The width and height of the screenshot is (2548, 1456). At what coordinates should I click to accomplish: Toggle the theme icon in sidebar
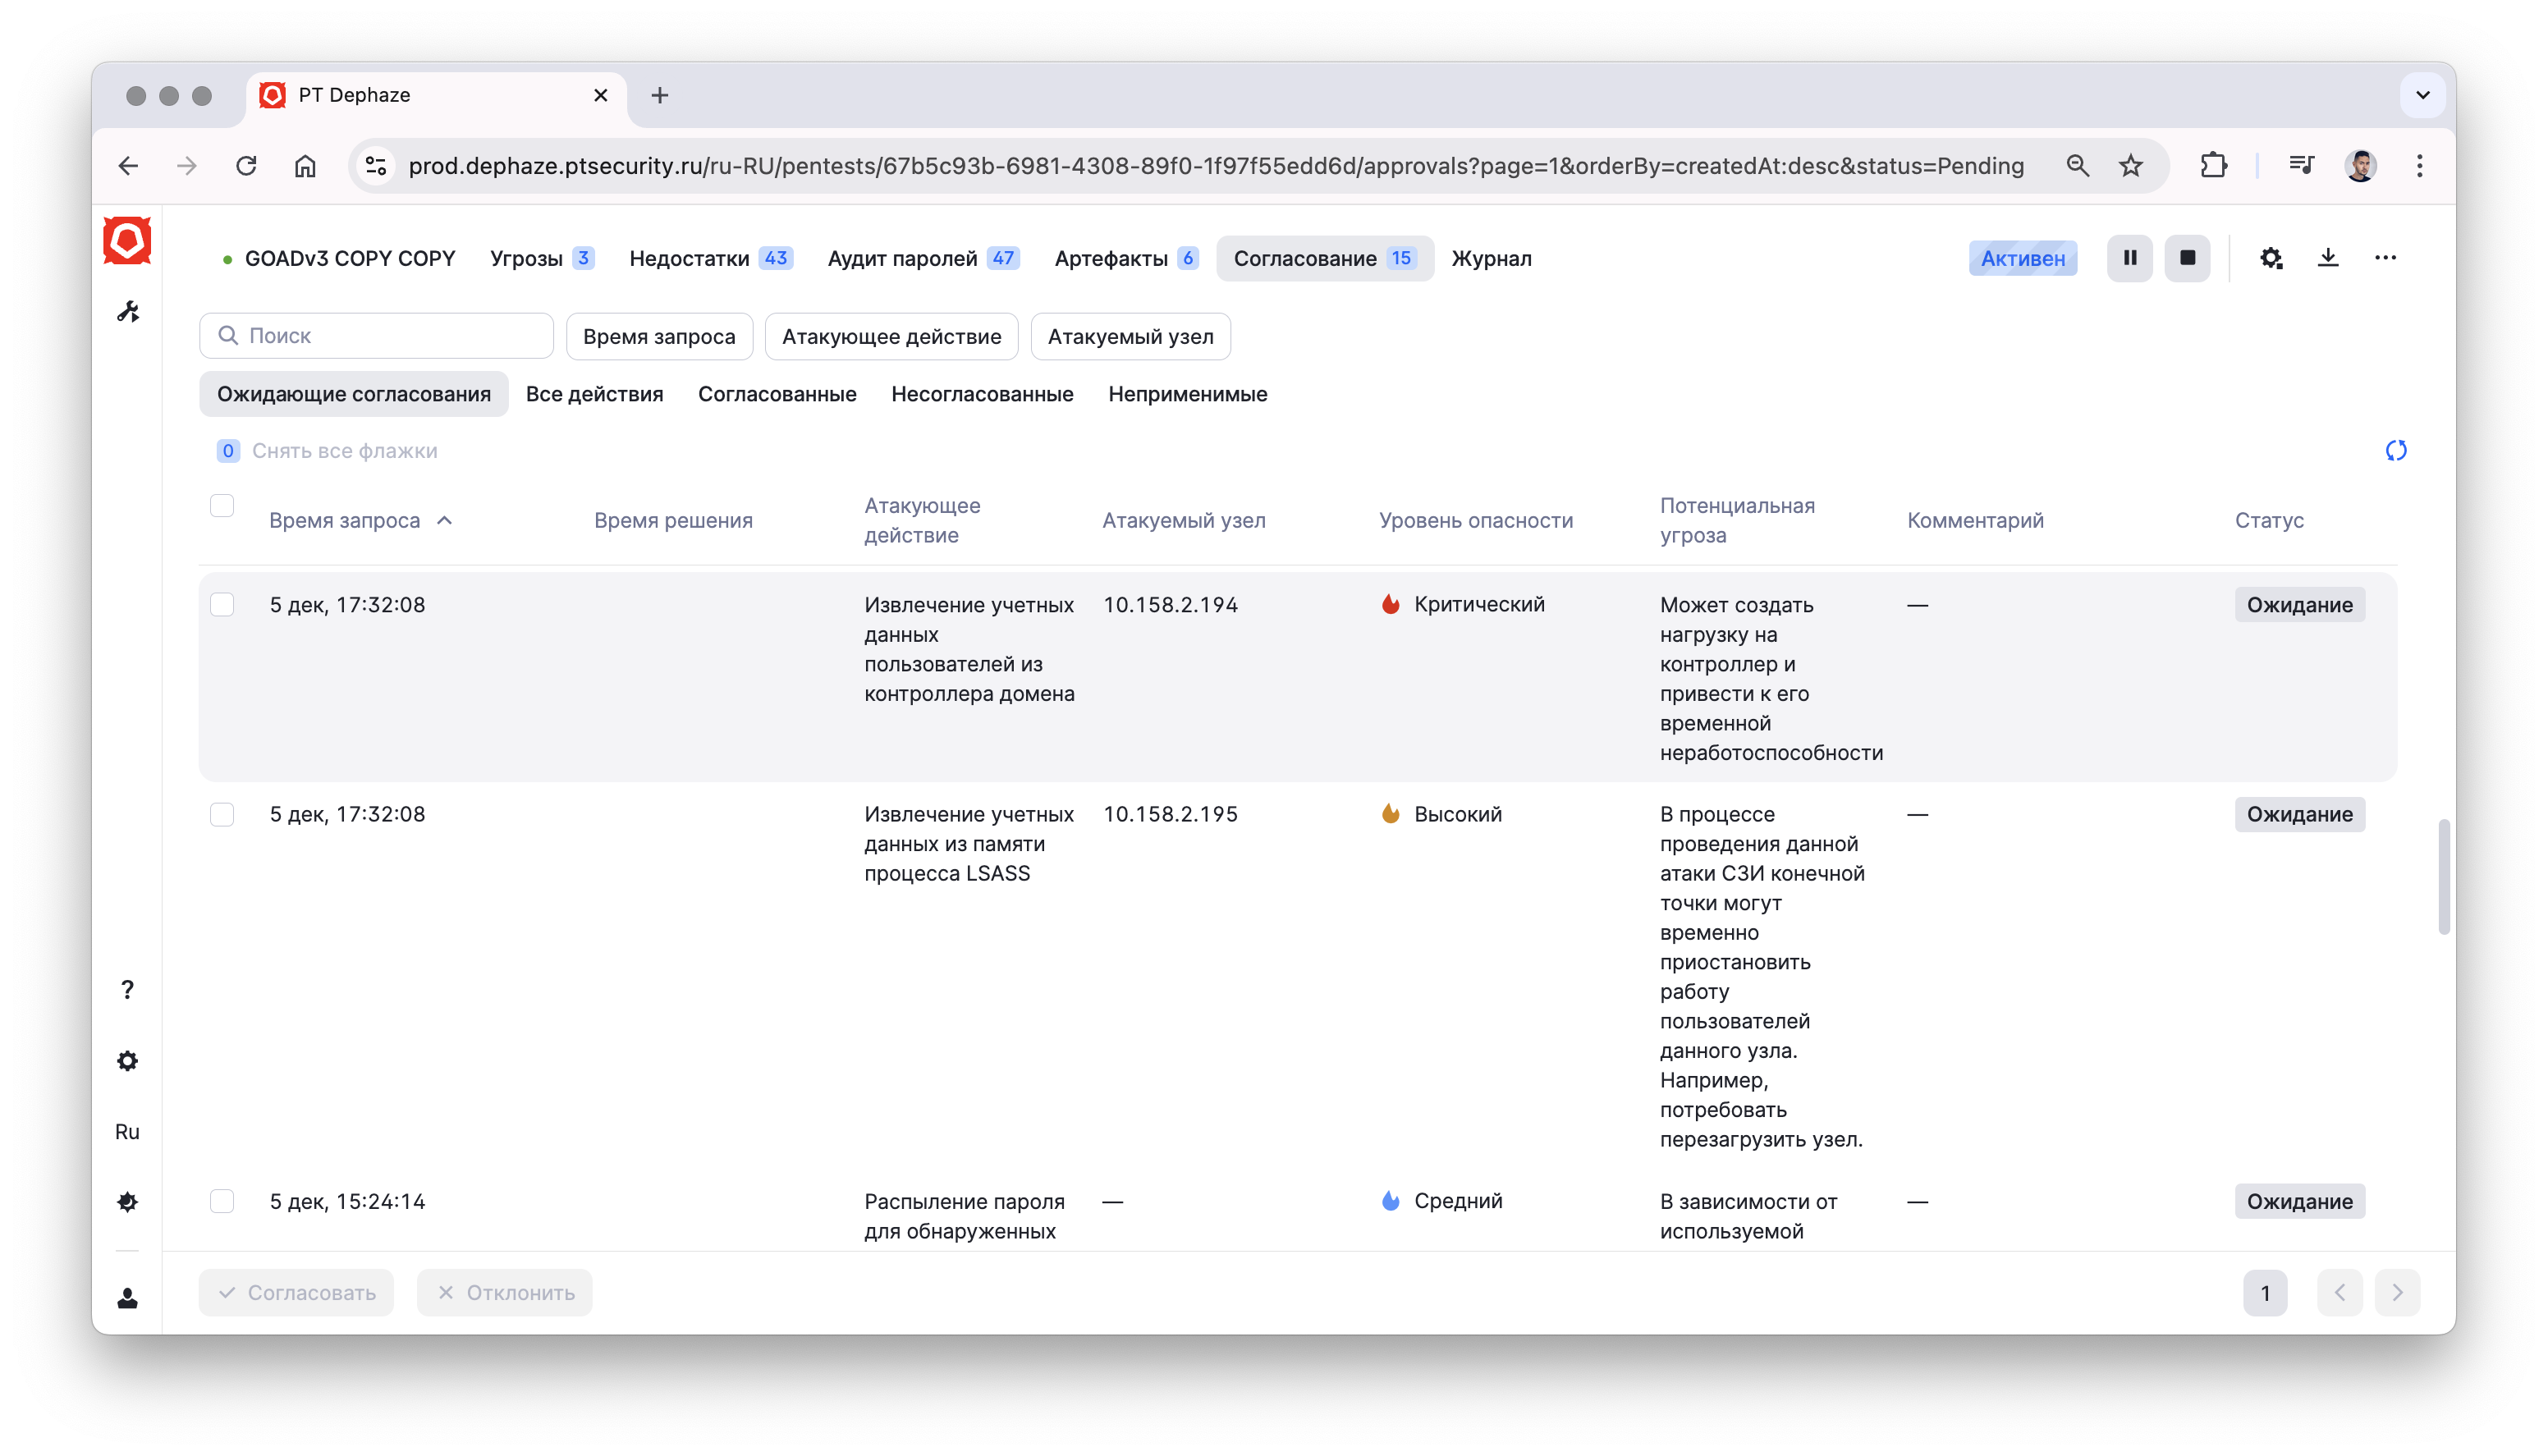(x=127, y=1201)
